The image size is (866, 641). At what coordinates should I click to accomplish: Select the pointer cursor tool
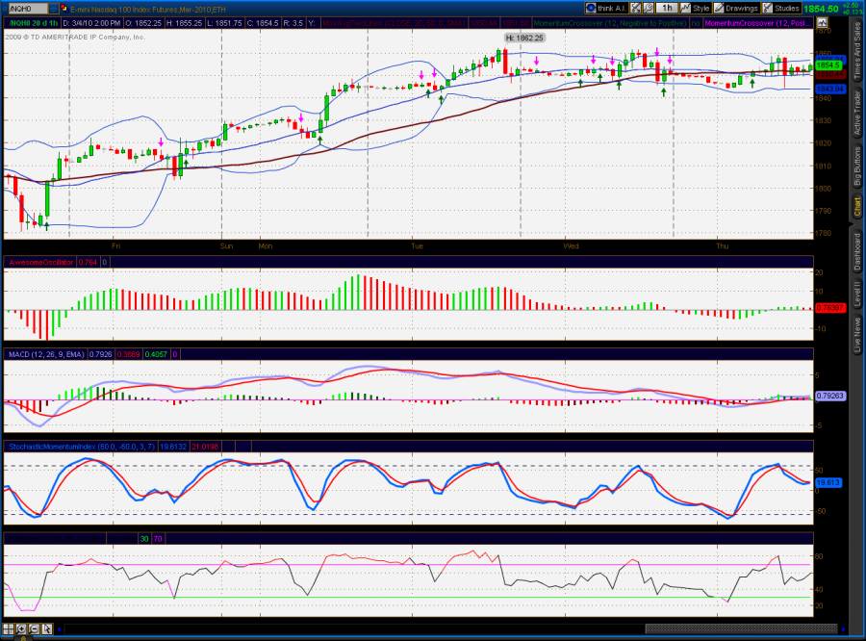pos(46,628)
